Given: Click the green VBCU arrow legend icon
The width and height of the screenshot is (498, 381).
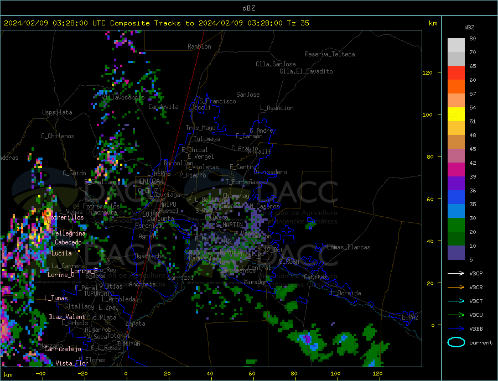Looking at the screenshot, I should (x=456, y=315).
